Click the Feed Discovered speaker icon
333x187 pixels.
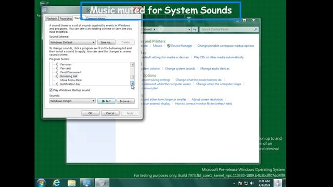[x=57, y=72]
